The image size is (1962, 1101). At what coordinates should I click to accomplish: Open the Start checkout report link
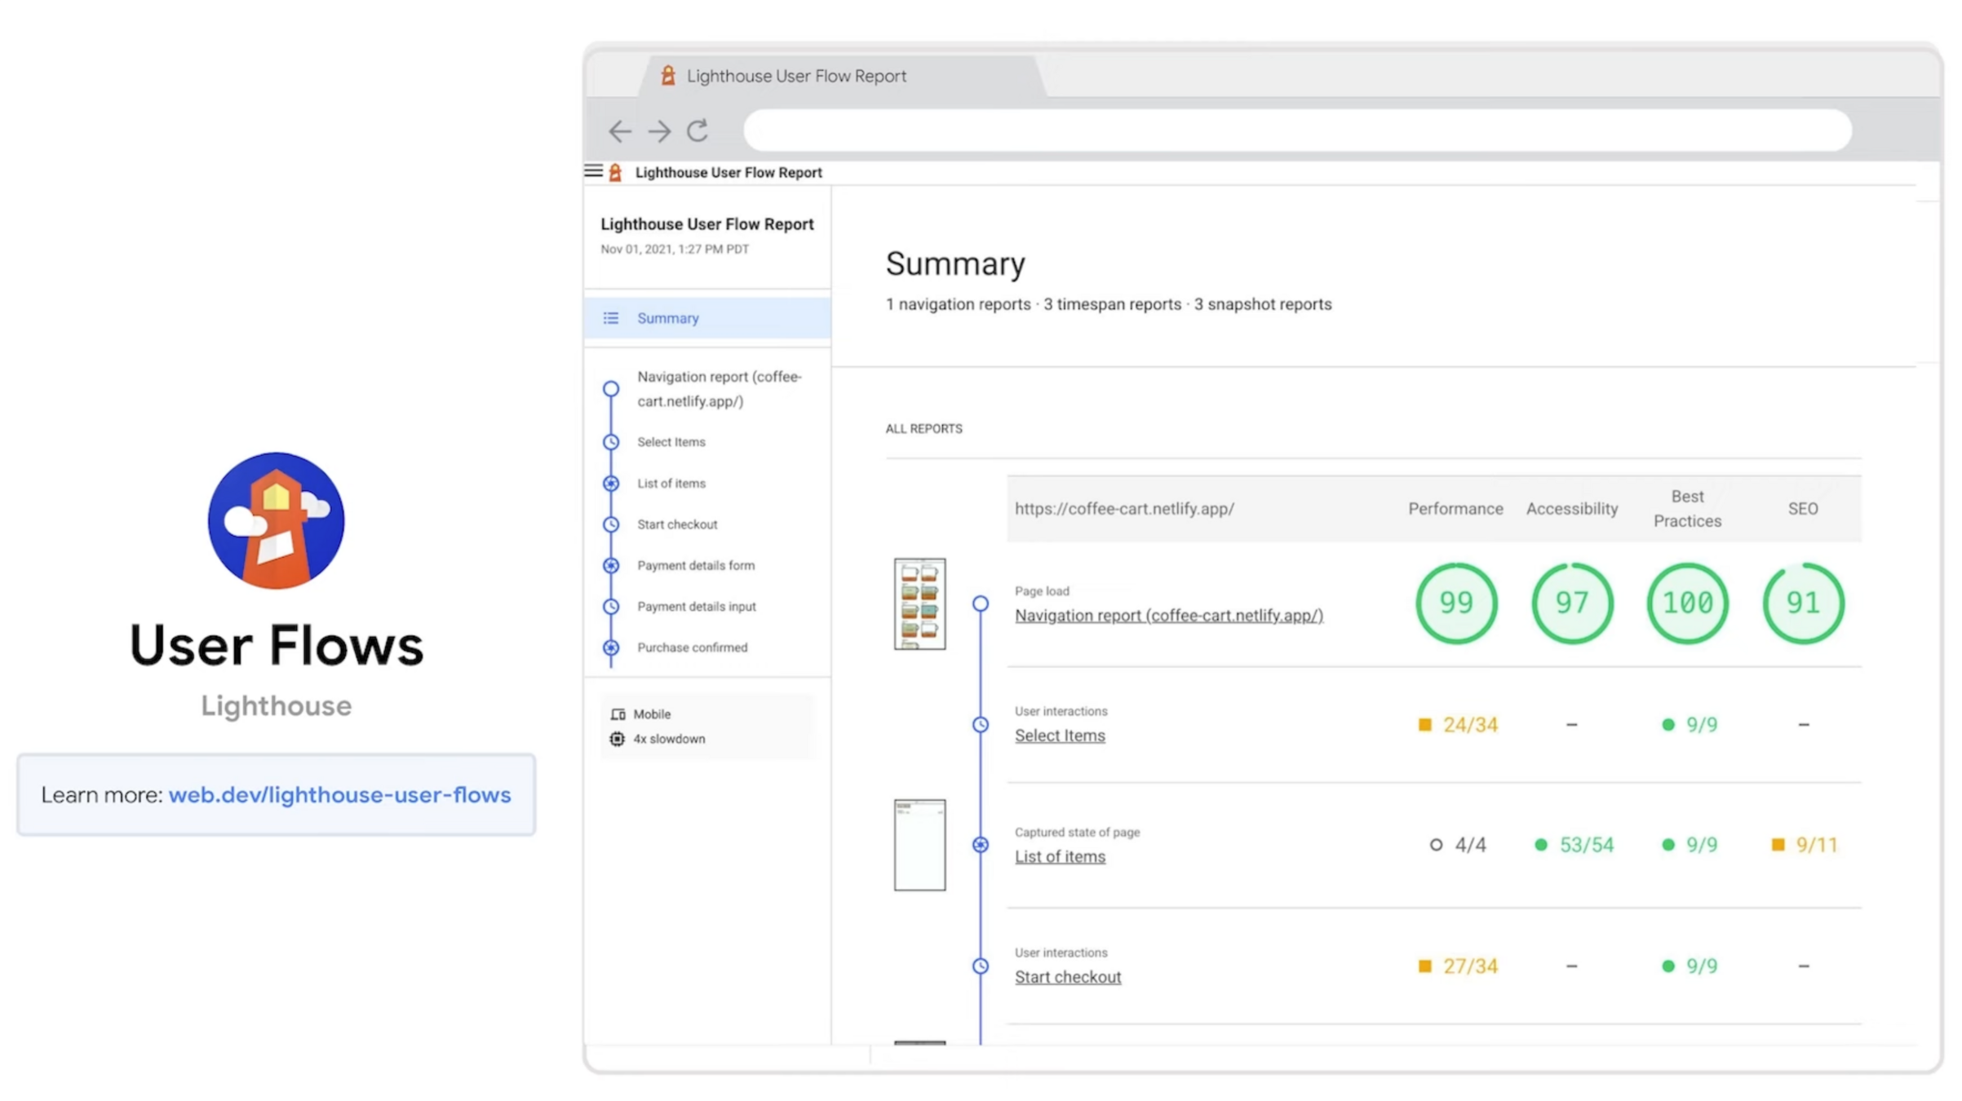point(1067,977)
